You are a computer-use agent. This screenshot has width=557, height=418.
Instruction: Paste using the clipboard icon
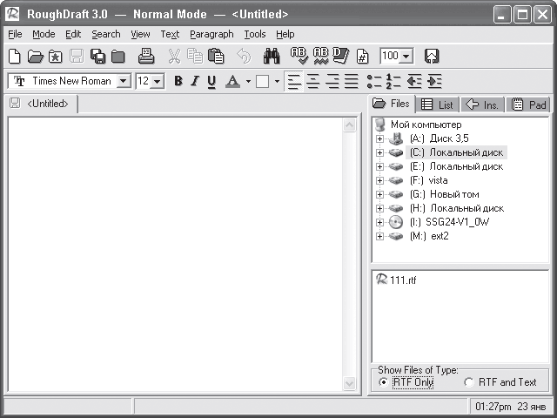(x=216, y=56)
